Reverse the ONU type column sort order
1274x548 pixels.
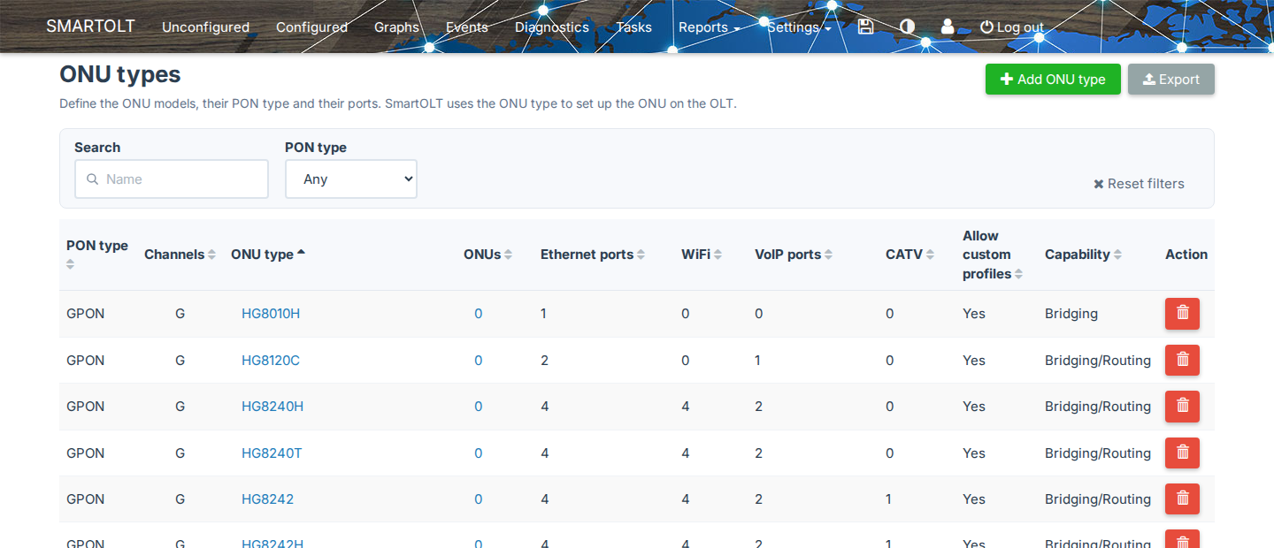point(268,255)
